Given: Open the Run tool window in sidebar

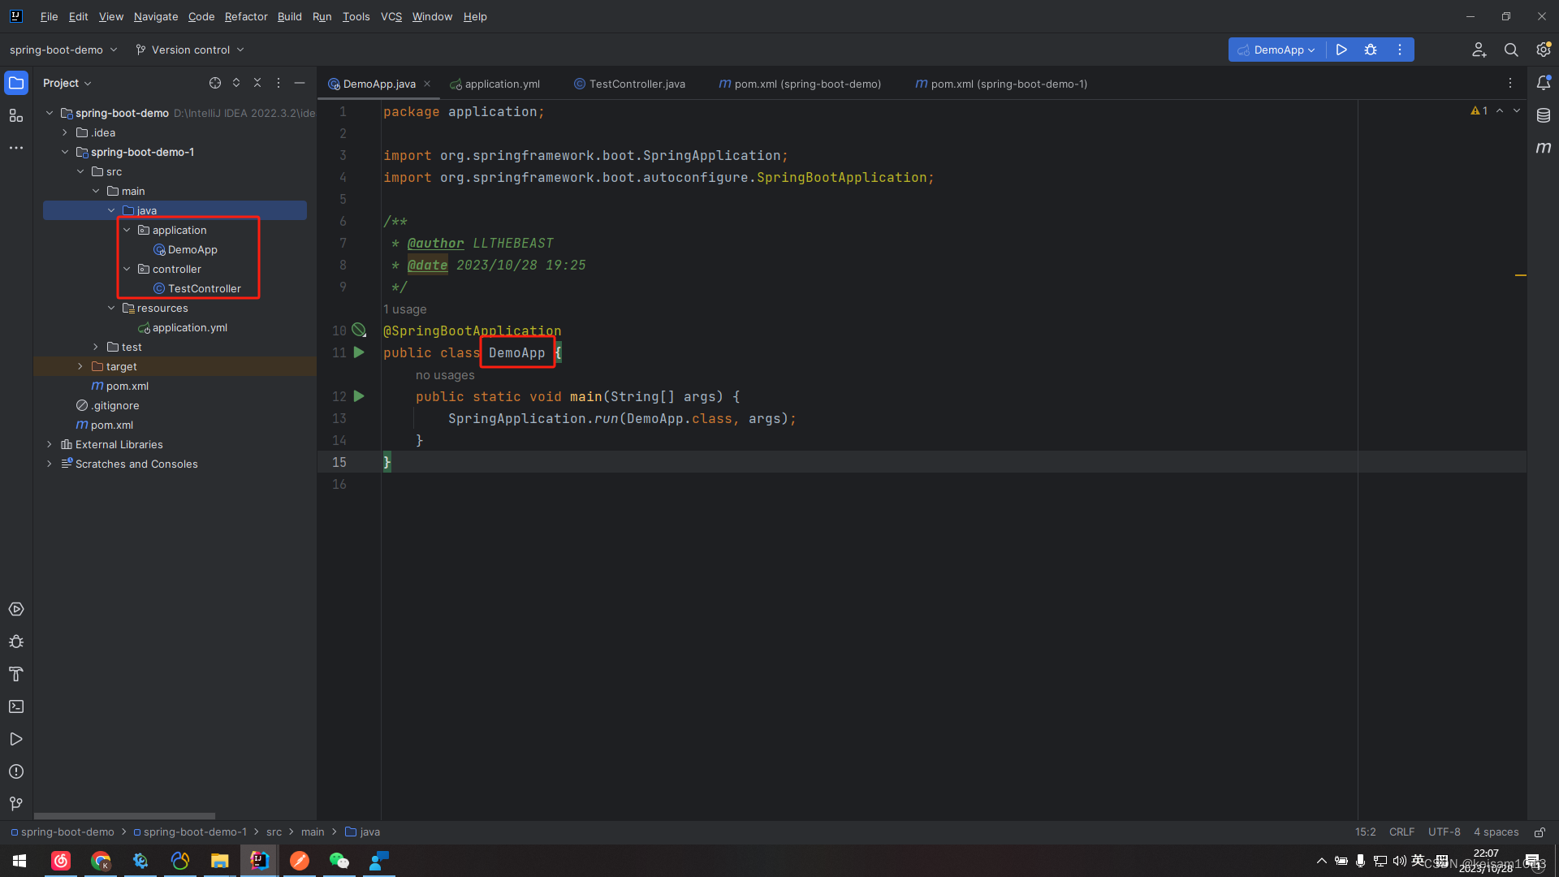Looking at the screenshot, I should pyautogui.click(x=16, y=739).
